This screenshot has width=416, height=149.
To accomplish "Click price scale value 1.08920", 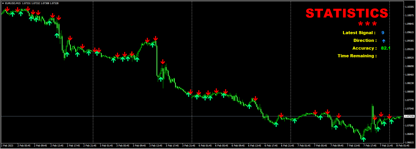I will tap(409, 58).
